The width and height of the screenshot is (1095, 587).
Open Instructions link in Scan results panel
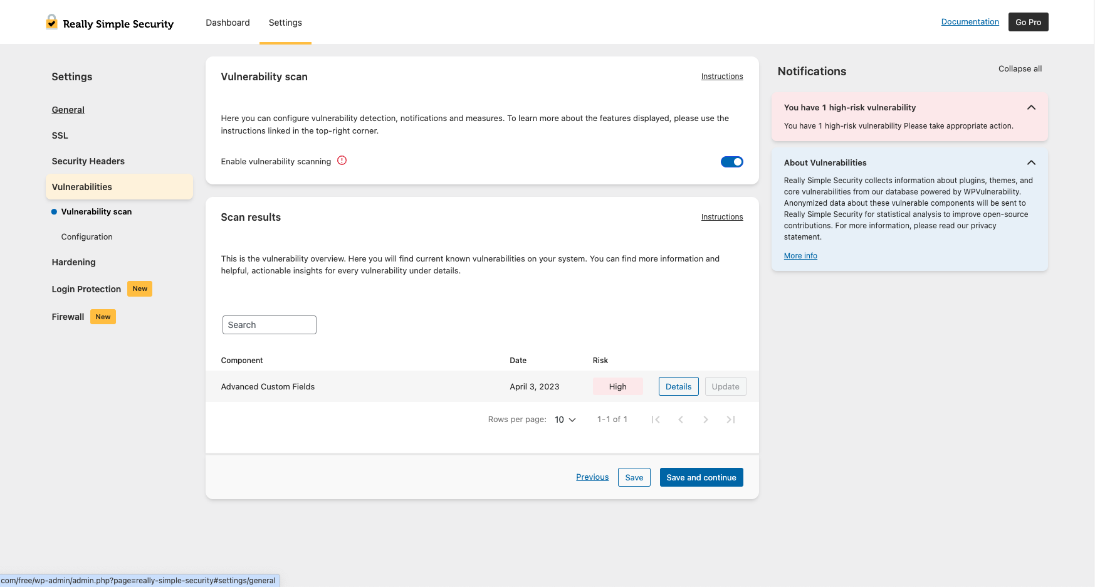tap(721, 217)
